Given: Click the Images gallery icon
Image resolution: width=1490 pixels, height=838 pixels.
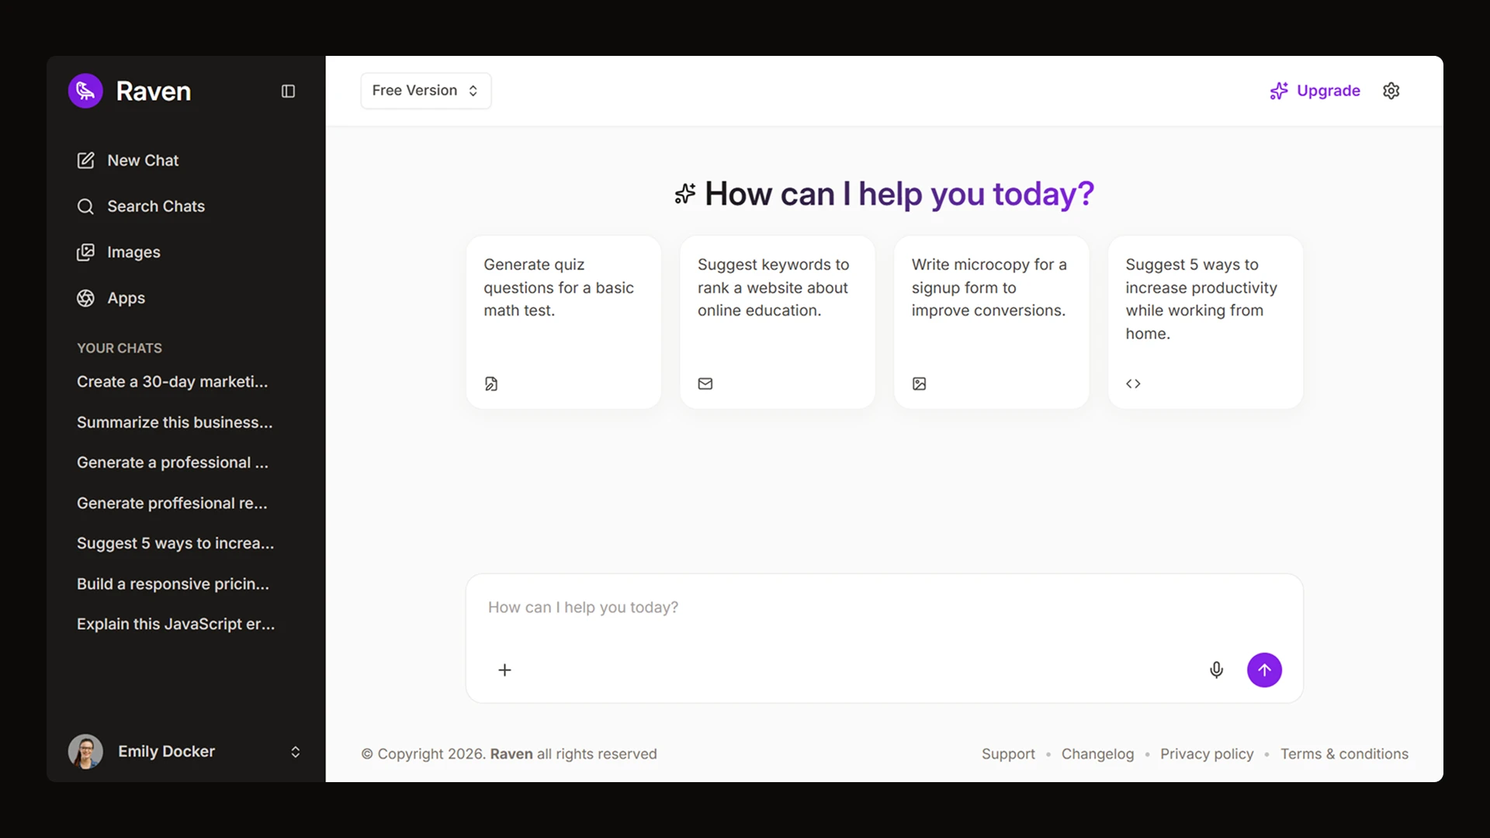Looking at the screenshot, I should pyautogui.click(x=85, y=252).
